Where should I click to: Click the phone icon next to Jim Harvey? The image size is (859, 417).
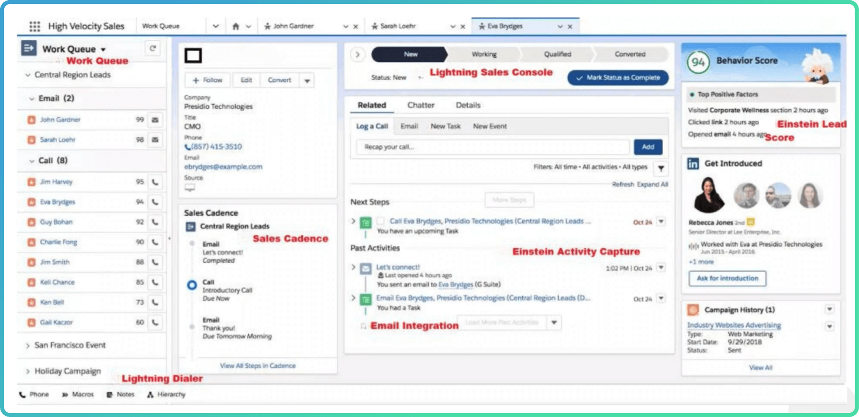tap(154, 182)
